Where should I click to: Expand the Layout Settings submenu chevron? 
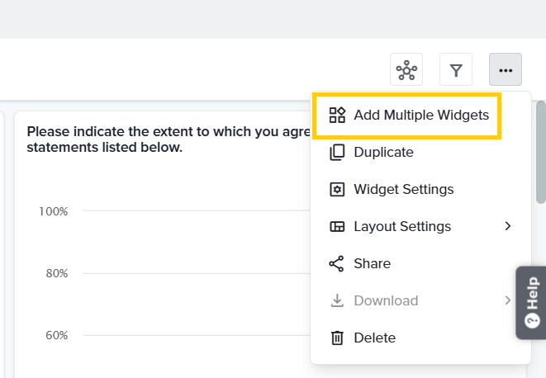coord(508,226)
